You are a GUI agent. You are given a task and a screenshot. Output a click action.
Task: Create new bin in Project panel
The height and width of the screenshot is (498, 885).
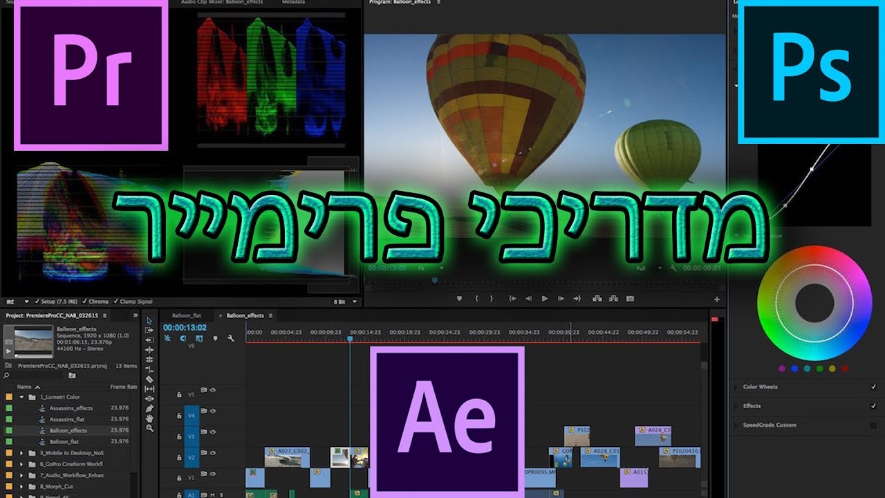(x=71, y=375)
